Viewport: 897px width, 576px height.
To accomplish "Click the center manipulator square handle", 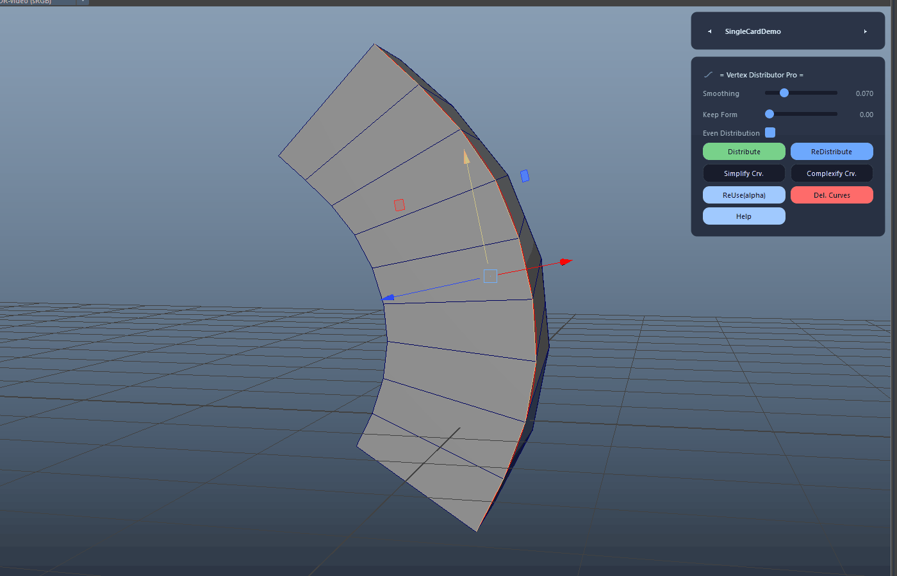I will click(x=490, y=276).
